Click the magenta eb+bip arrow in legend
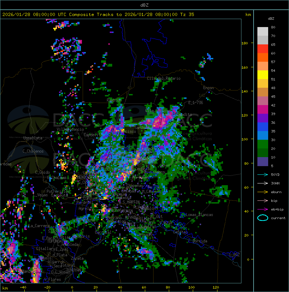The width and height of the screenshot is (289, 292). pyautogui.click(x=263, y=209)
